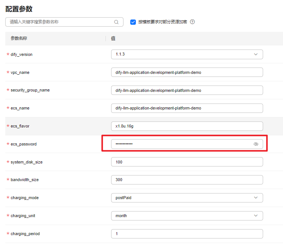Image resolution: width=283 pixels, height=246 pixels.
Task: Click the vpc_name input field
Action: click(187, 72)
